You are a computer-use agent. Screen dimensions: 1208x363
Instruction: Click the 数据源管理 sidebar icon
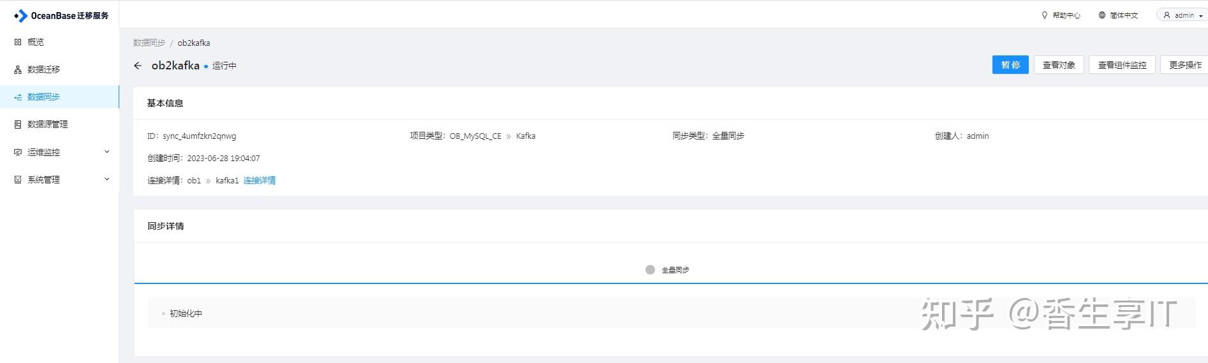(x=18, y=125)
